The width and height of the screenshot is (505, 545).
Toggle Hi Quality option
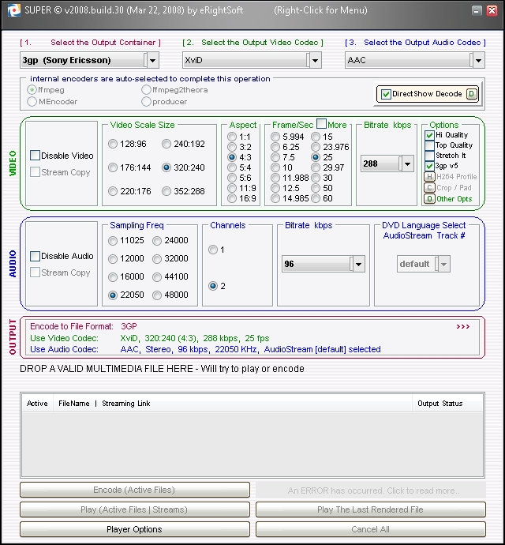point(429,135)
